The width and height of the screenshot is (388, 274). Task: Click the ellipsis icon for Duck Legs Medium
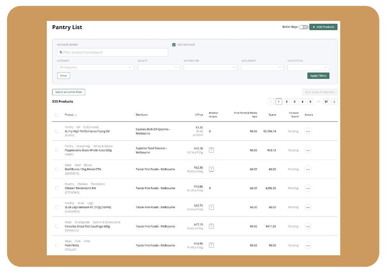tap(308, 207)
